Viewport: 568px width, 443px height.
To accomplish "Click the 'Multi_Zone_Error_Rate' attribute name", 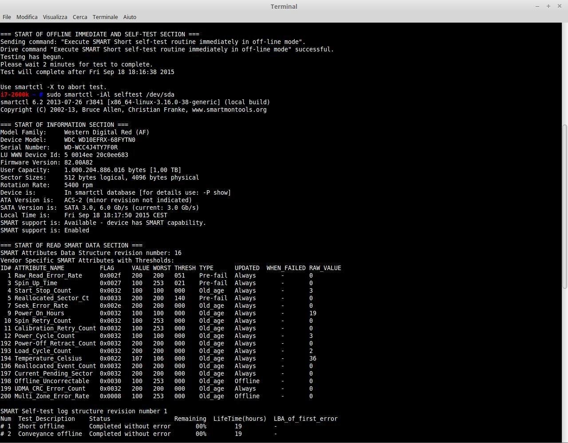I will click(x=52, y=396).
